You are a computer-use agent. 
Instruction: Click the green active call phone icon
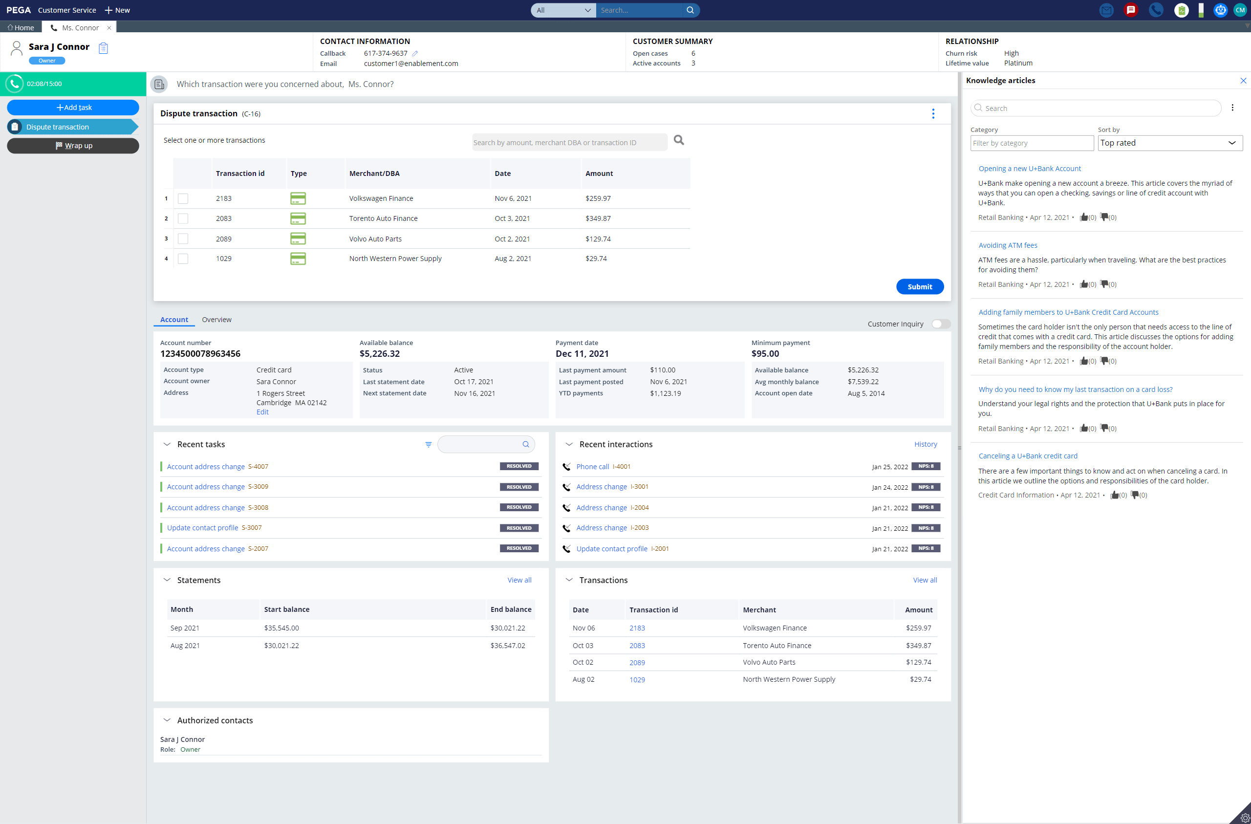tap(15, 84)
